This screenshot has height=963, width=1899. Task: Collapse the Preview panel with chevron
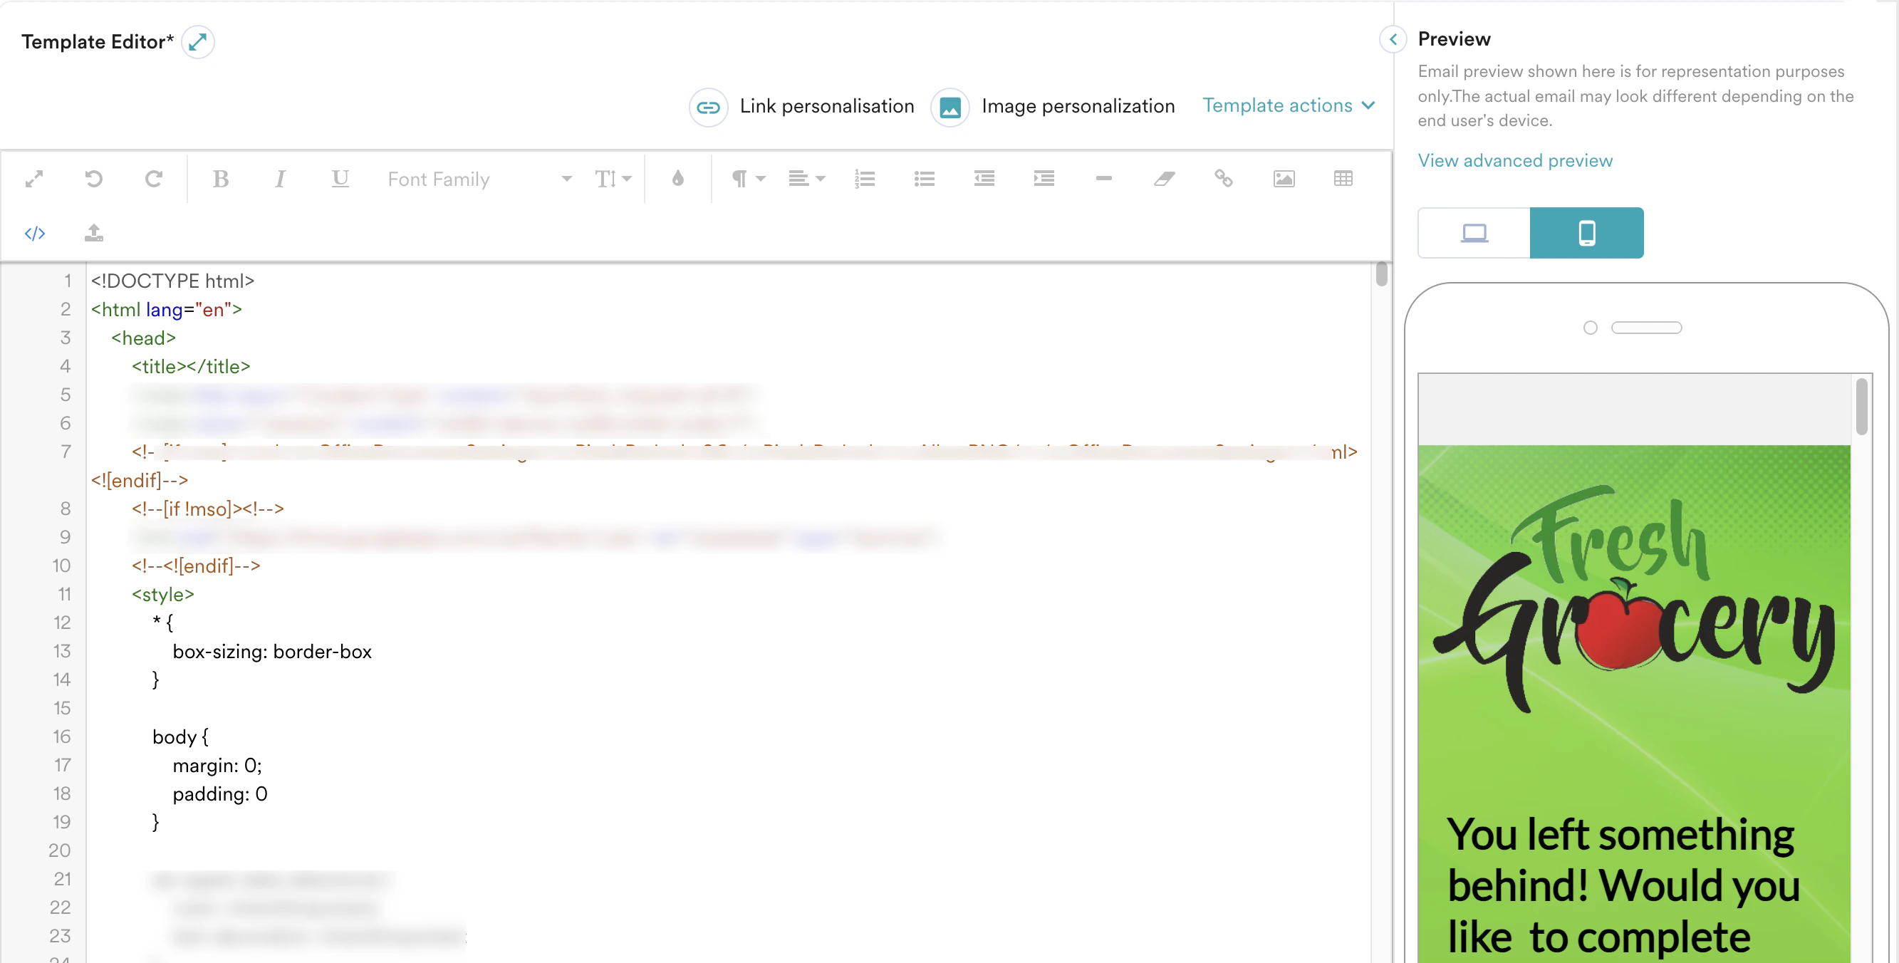tap(1393, 39)
